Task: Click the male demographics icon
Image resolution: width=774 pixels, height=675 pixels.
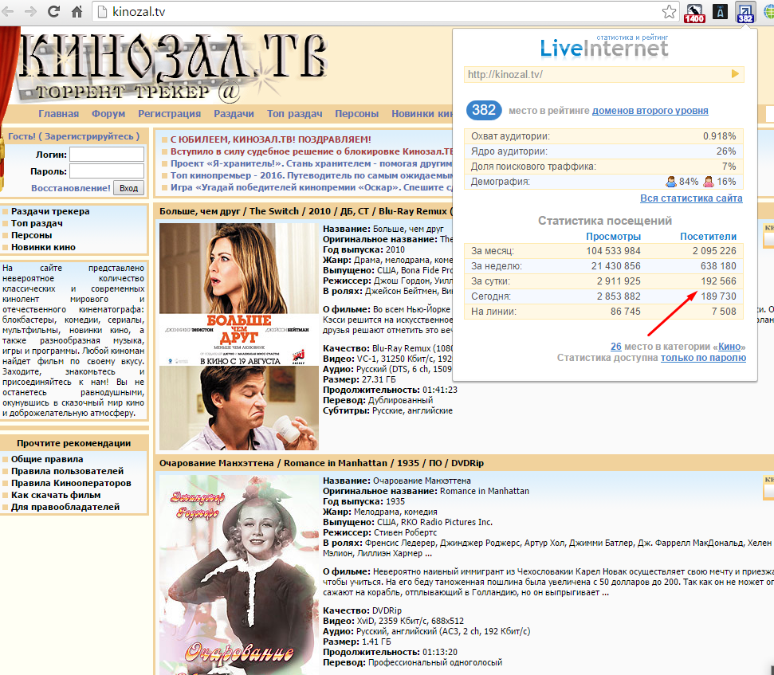Action: click(x=670, y=182)
